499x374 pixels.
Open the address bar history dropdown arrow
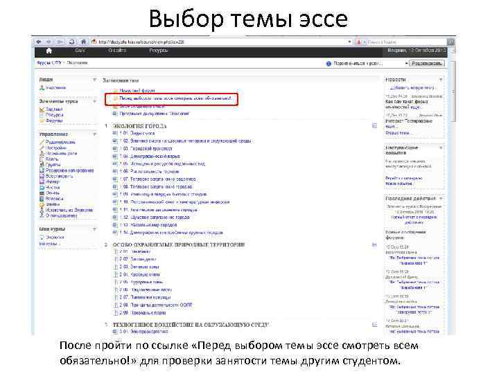pos(349,42)
